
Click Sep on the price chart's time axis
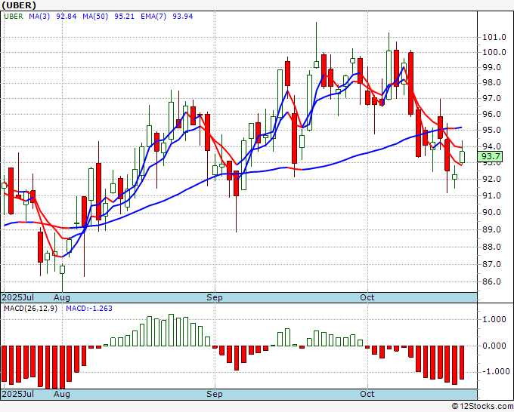(x=215, y=298)
